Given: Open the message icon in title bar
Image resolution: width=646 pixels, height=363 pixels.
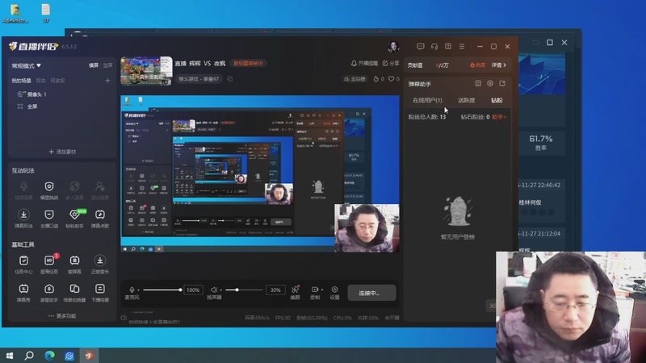Looking at the screenshot, I should point(420,47).
